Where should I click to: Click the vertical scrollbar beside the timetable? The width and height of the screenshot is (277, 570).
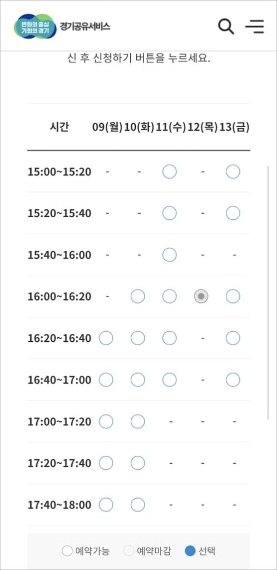[x=268, y=293]
